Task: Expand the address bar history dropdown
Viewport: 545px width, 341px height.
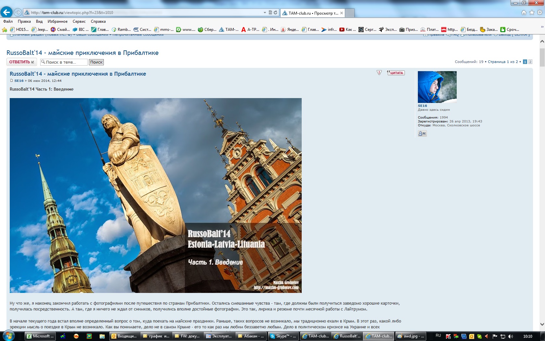Action: pos(265,13)
